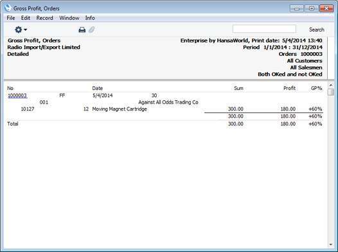Click the scrollbar up arrow
The width and height of the screenshot is (338, 252).
pos(331,85)
